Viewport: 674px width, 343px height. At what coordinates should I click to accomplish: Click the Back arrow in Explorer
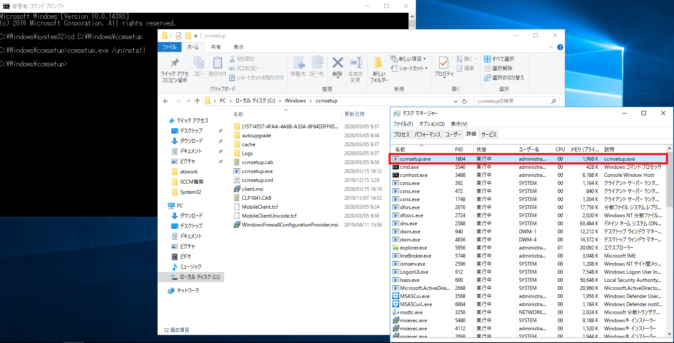pyautogui.click(x=166, y=101)
